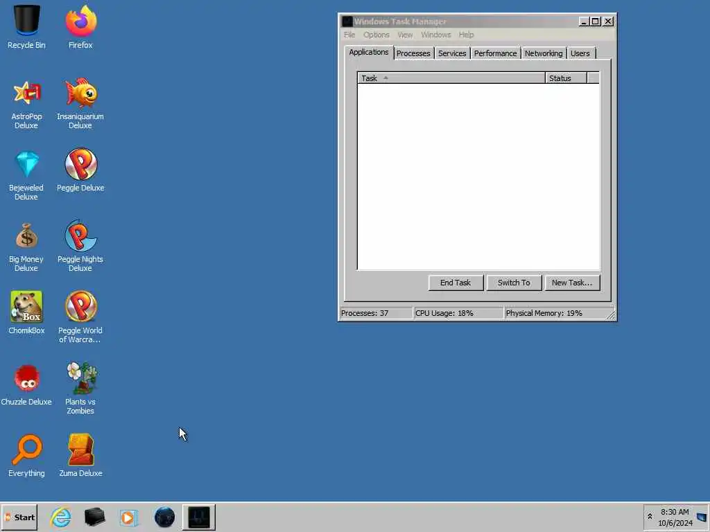Open the File menu

tap(349, 35)
